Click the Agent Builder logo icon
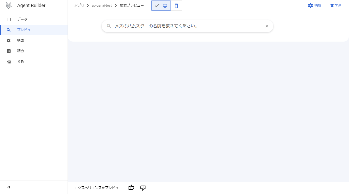 point(9,5)
